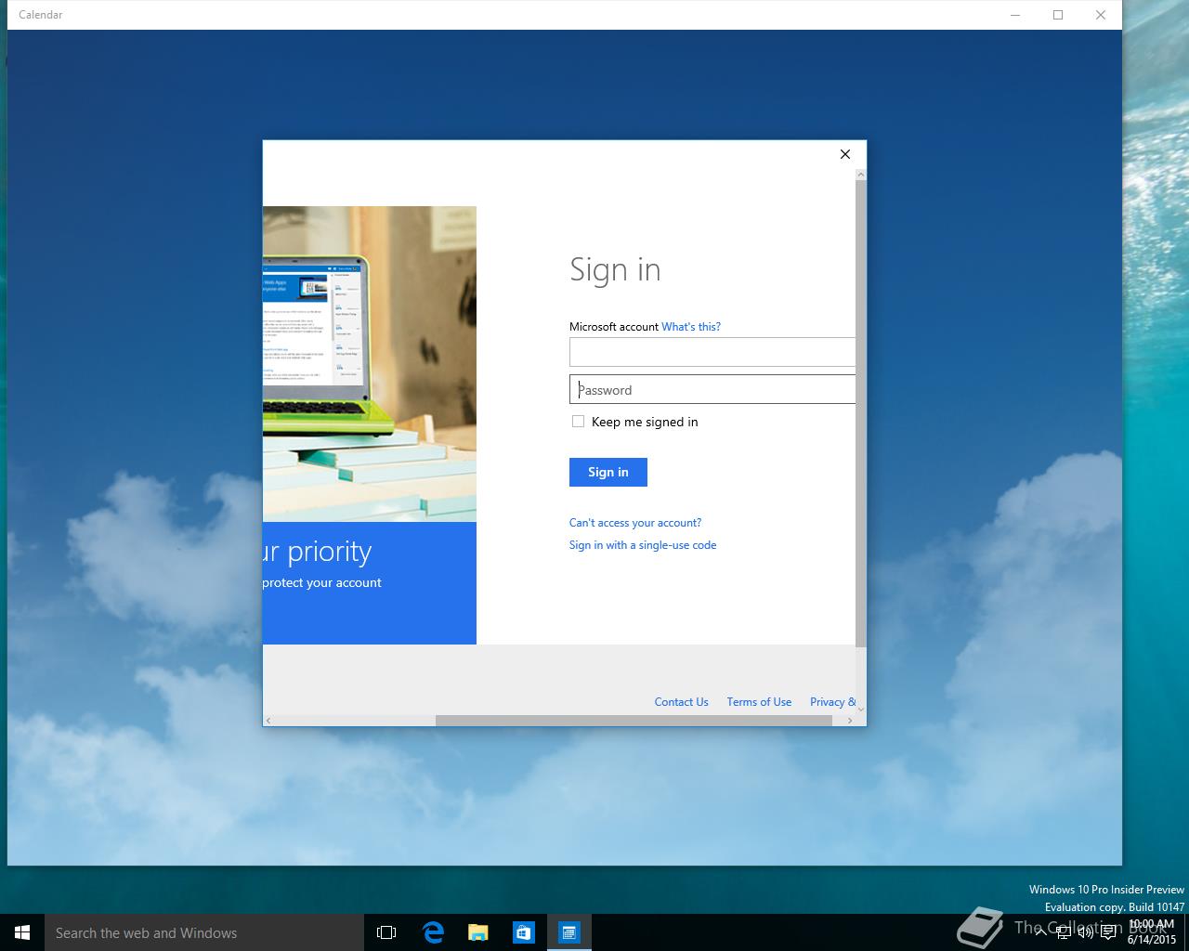
Task: Minimize the Calendar window
Action: (1015, 15)
